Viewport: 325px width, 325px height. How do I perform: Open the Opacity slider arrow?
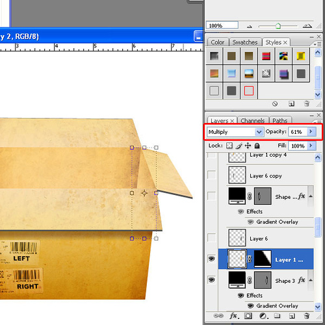pyautogui.click(x=311, y=131)
